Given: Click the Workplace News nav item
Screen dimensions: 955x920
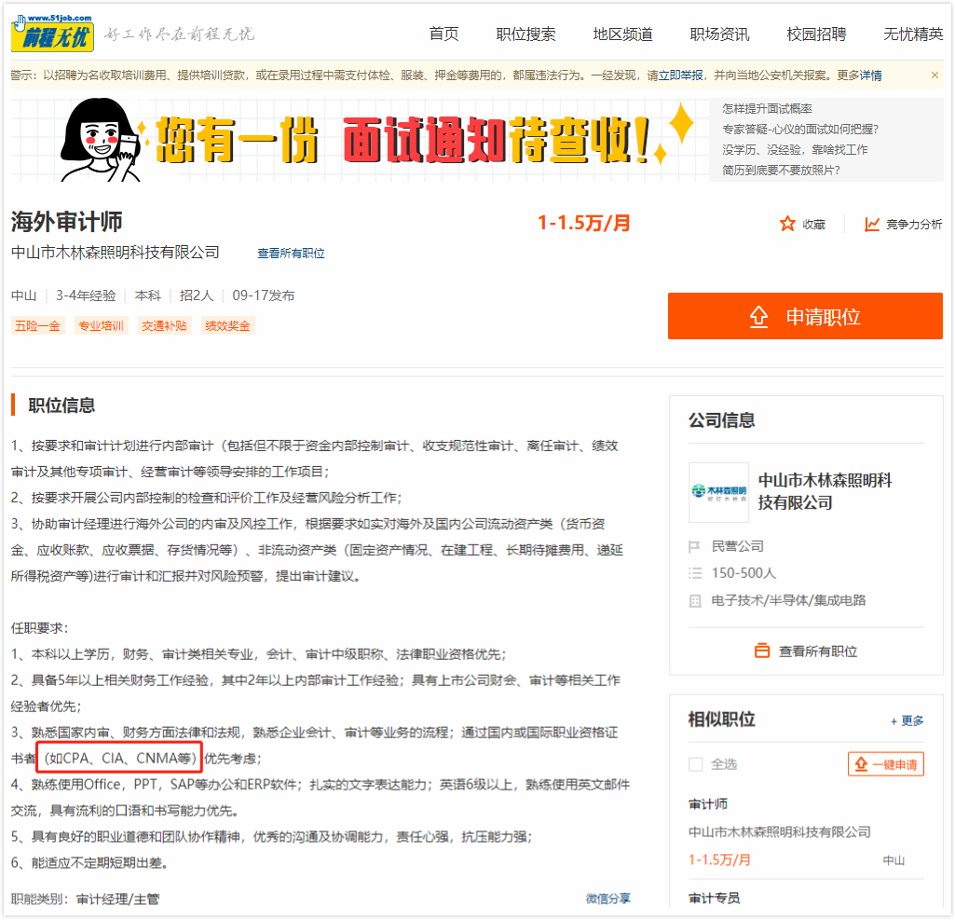Looking at the screenshot, I should coord(719,34).
